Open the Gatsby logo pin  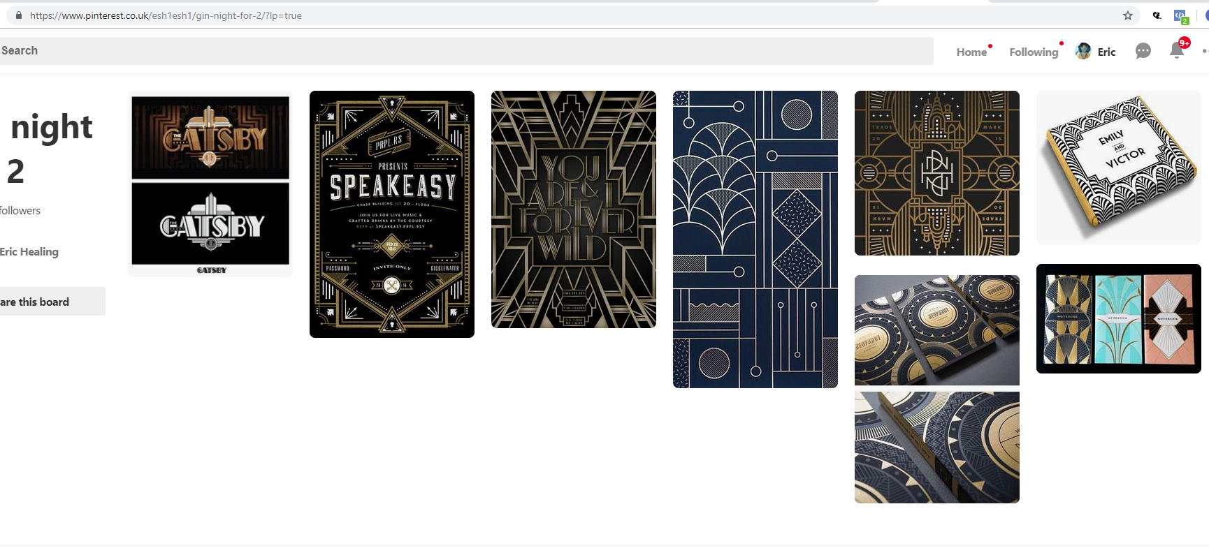click(210, 184)
